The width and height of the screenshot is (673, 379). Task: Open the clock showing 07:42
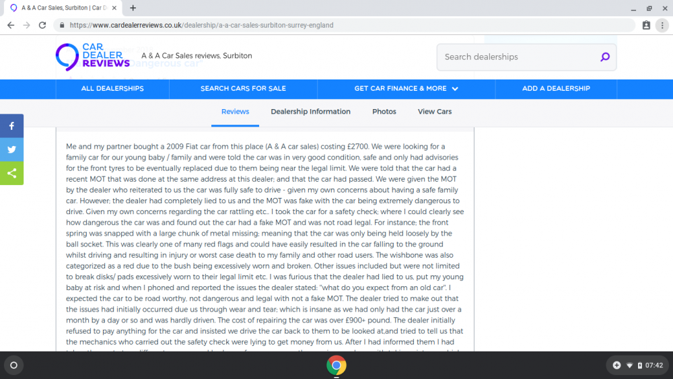click(654, 366)
